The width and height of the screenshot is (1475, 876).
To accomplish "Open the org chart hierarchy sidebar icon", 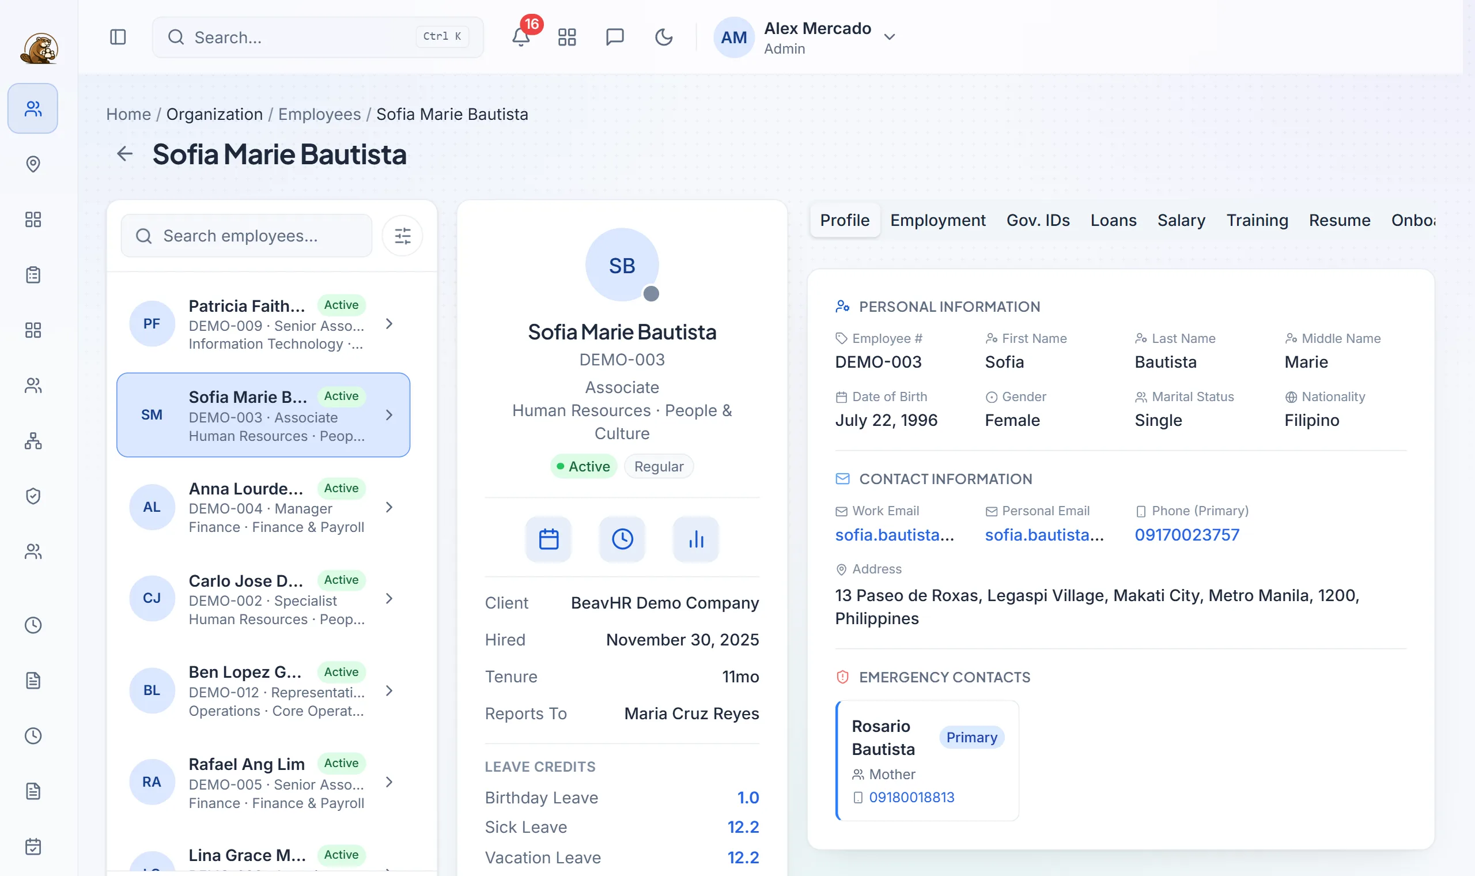I will tap(33, 441).
